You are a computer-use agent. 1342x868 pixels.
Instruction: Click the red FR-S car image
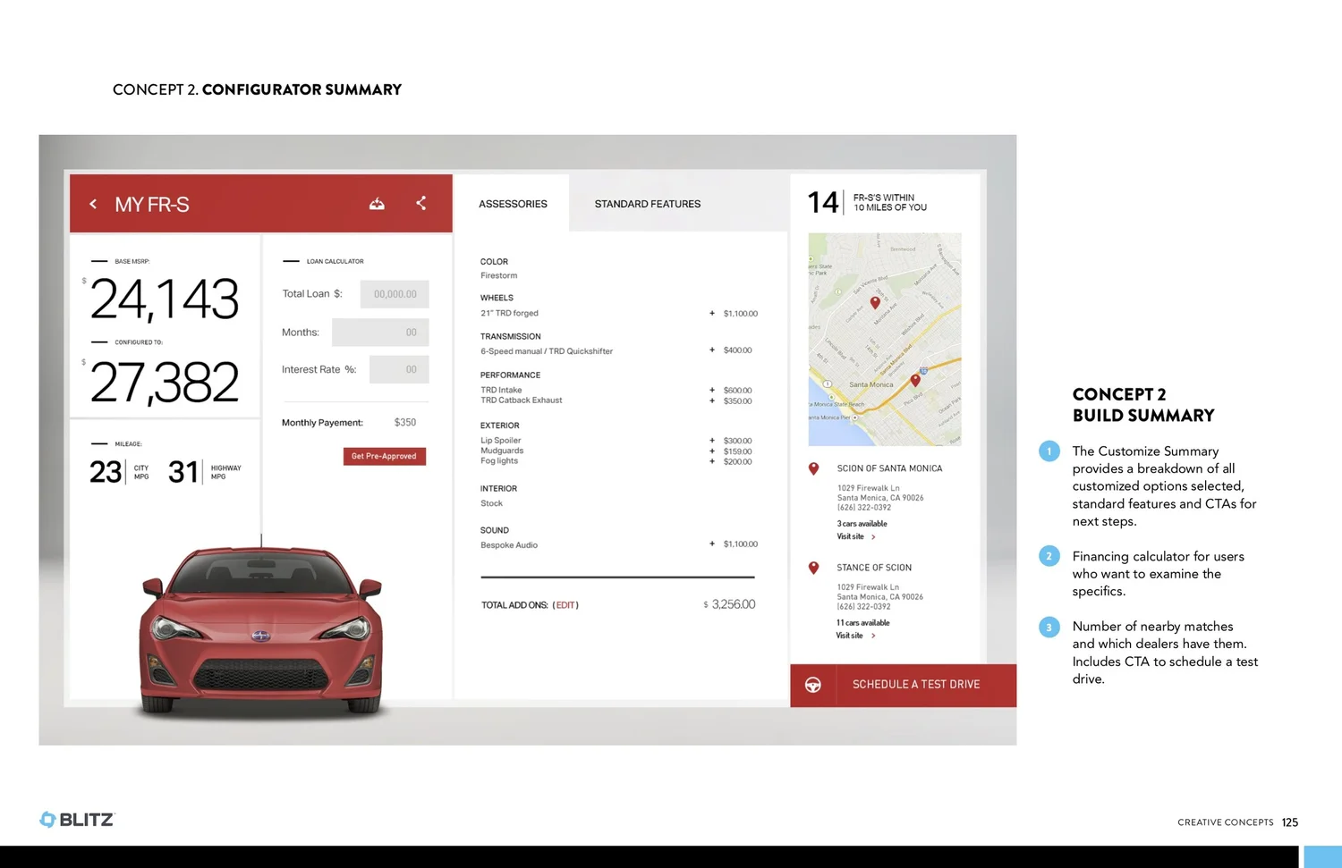pyautogui.click(x=261, y=630)
